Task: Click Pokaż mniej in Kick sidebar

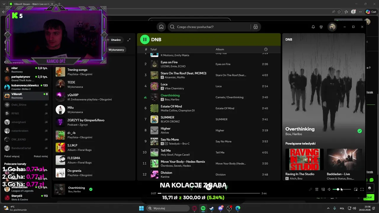Action: 41,156
